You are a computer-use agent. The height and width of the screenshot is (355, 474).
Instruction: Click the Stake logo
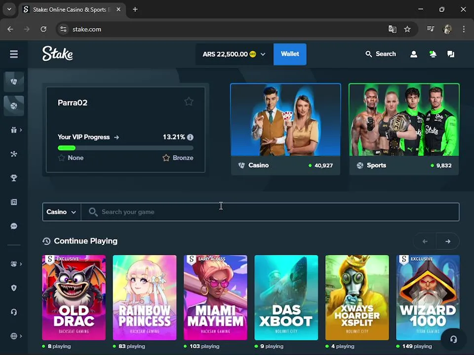tap(57, 54)
